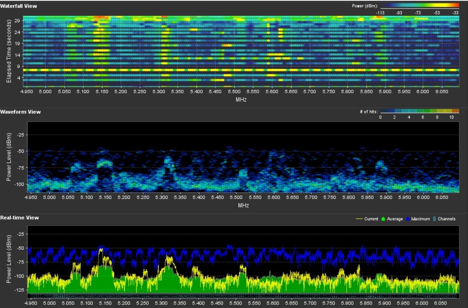Click the 5.500 MHz label on waterfall axis

tap(234, 92)
